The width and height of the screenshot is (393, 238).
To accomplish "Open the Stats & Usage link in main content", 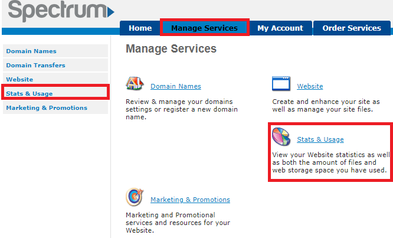I will pos(320,139).
